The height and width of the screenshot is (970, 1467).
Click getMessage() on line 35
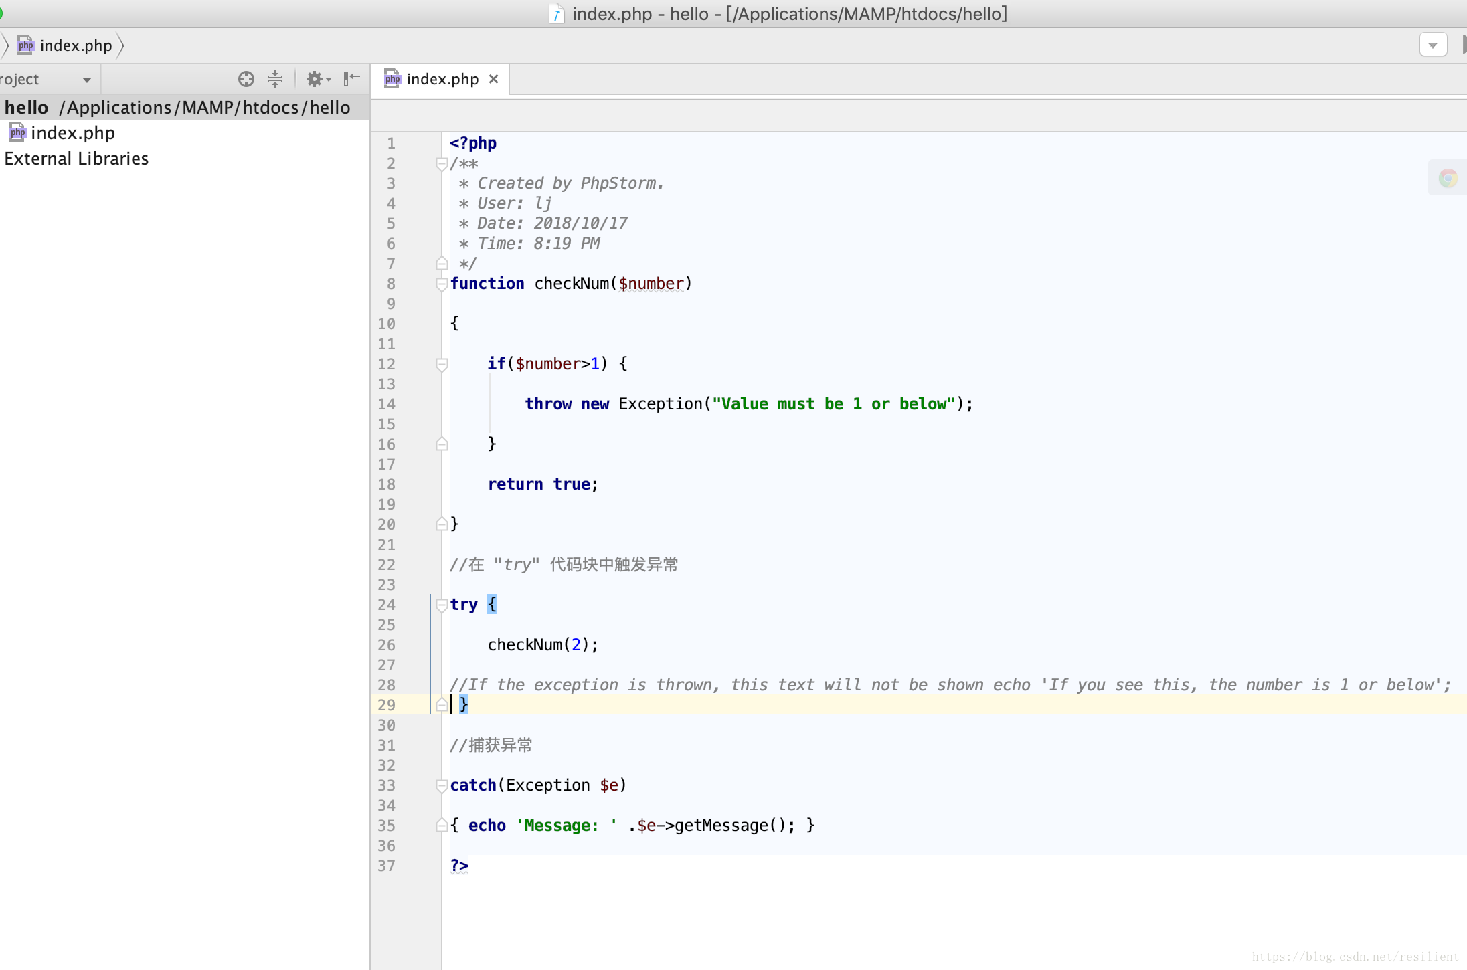coord(729,826)
